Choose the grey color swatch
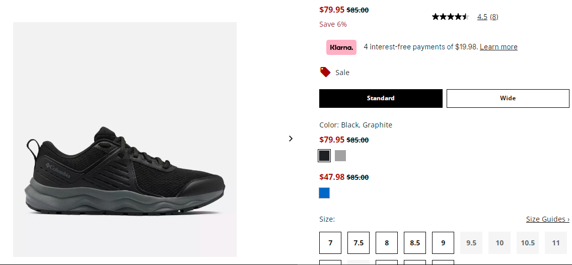Image resolution: width=572 pixels, height=265 pixels. (x=340, y=156)
